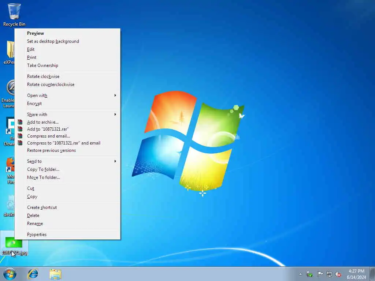Select Set as desktop background
The width and height of the screenshot is (375, 281).
coord(67,41)
